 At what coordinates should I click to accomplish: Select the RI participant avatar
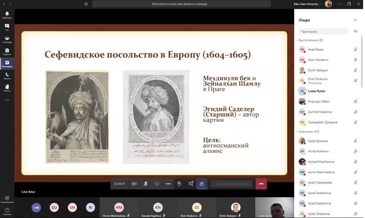tap(90, 207)
